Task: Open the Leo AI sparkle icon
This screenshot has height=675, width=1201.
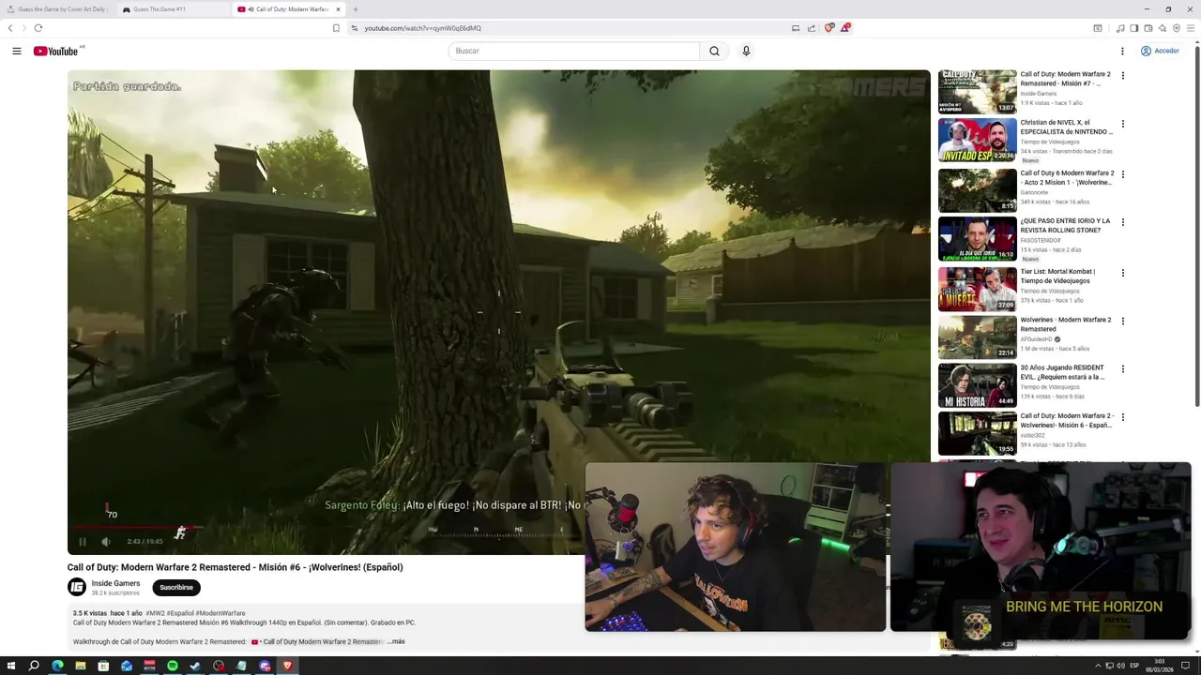Action: (x=1163, y=28)
